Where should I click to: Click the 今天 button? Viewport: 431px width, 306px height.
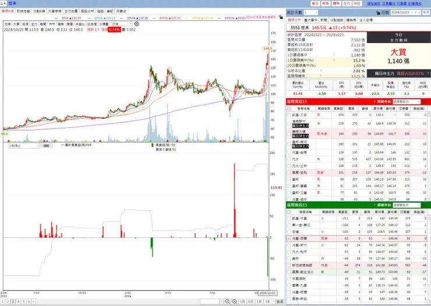pyautogui.click(x=426, y=13)
